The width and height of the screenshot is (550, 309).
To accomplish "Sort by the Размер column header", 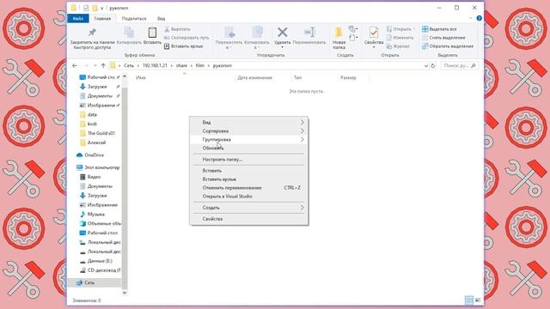I will coord(348,78).
